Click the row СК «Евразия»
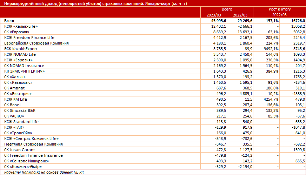 153,32
